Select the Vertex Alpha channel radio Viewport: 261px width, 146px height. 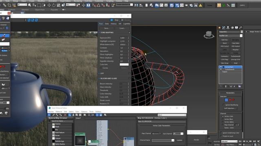(x=223, y=122)
